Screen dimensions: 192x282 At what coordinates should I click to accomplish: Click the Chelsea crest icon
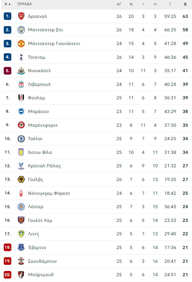pos(21,139)
